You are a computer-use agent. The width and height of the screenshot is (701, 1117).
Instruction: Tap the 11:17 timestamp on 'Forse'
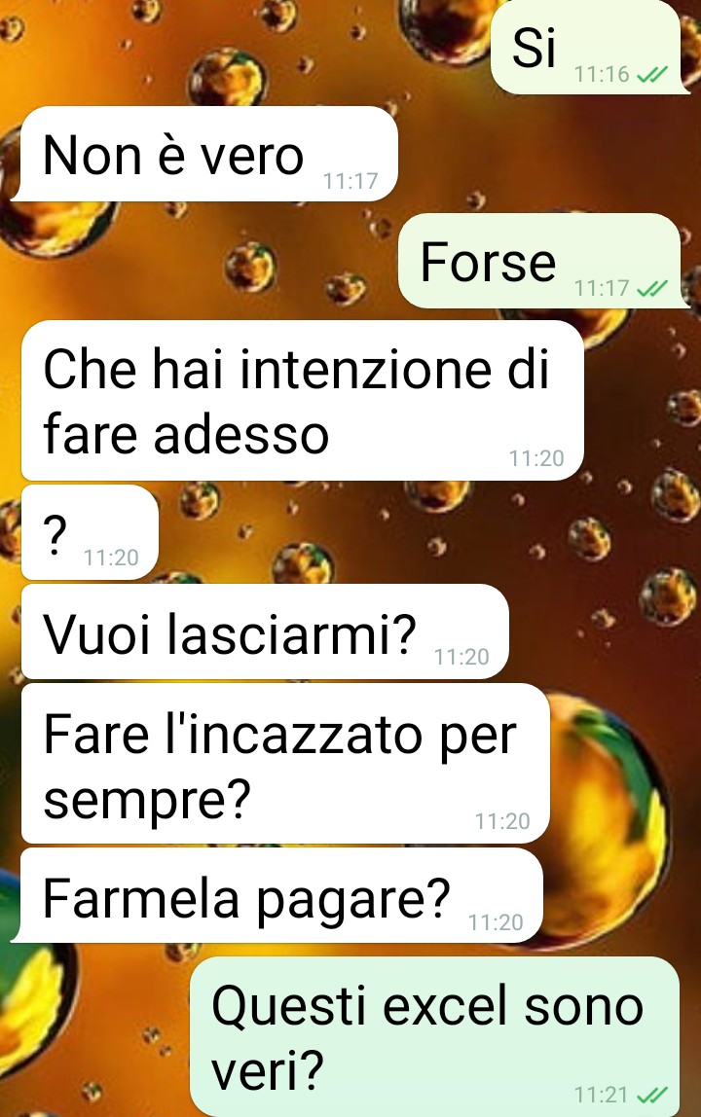click(602, 288)
